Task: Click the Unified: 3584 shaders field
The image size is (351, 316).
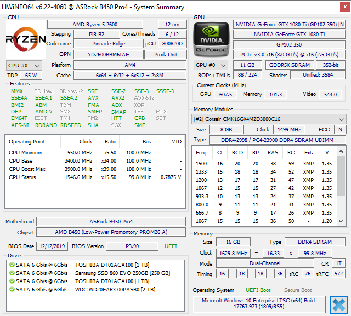Action: point(318,74)
